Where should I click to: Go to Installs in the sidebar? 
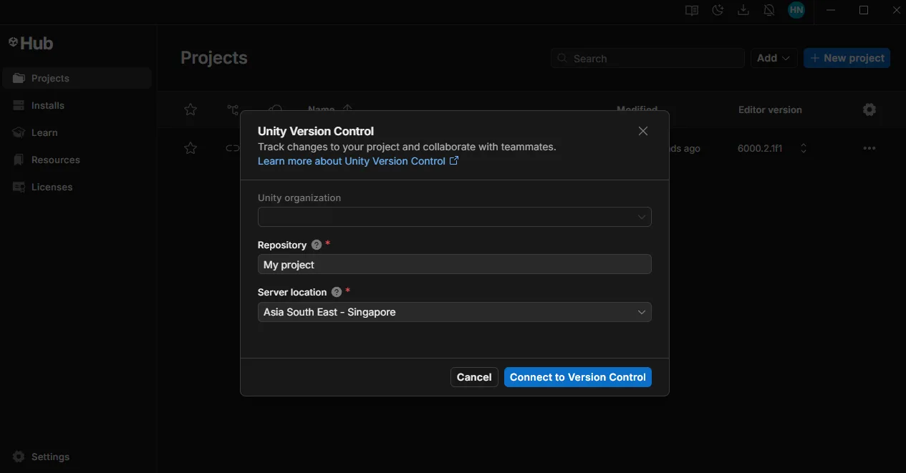click(48, 105)
